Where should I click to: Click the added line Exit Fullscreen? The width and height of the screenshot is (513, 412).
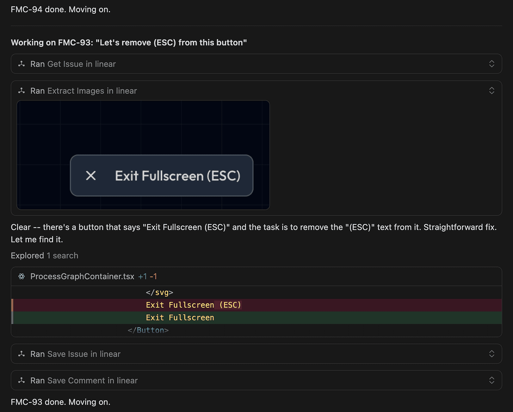click(256, 318)
